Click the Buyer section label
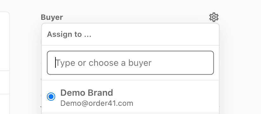The height and width of the screenshot is (114, 261). pyautogui.click(x=52, y=17)
